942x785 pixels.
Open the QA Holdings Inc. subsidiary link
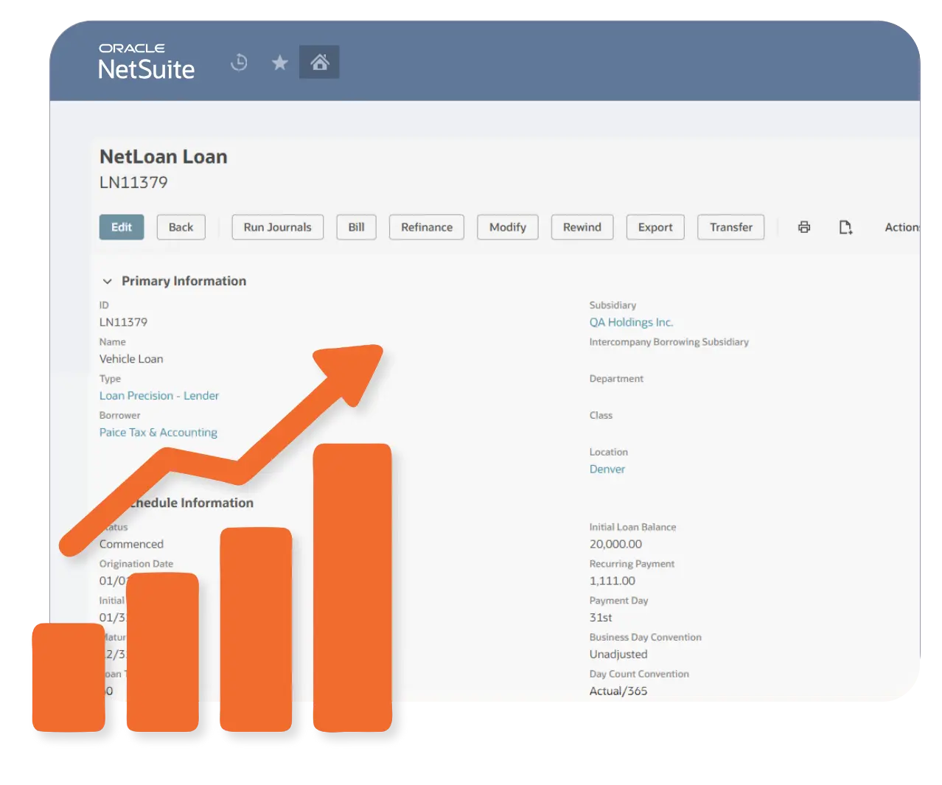[x=631, y=322]
